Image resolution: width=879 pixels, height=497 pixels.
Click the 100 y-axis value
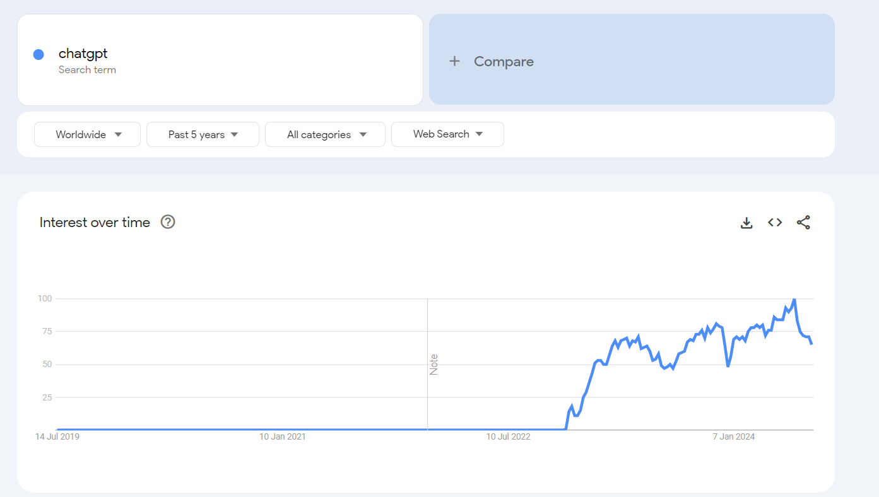[x=44, y=298]
